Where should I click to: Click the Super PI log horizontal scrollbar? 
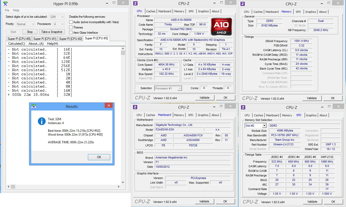[63, 186]
